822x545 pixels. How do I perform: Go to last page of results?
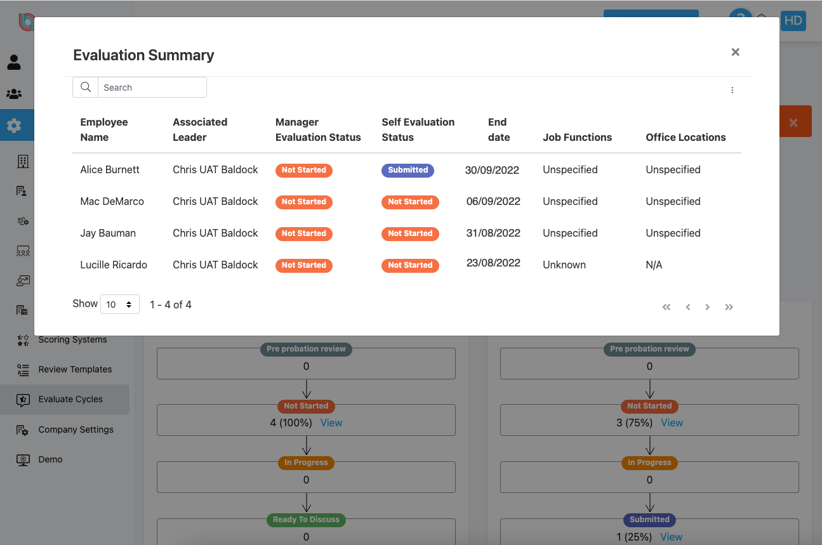[x=729, y=307]
